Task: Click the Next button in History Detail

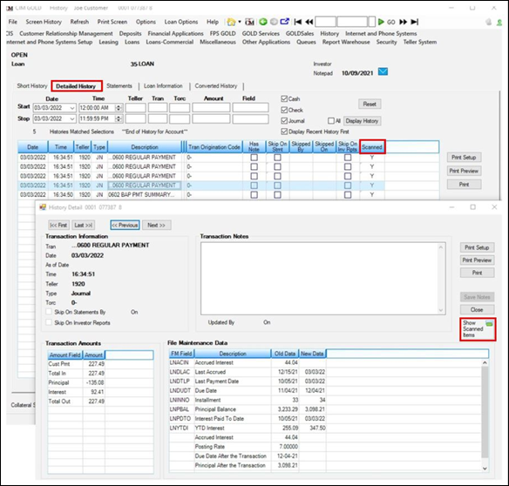Action: (x=157, y=226)
